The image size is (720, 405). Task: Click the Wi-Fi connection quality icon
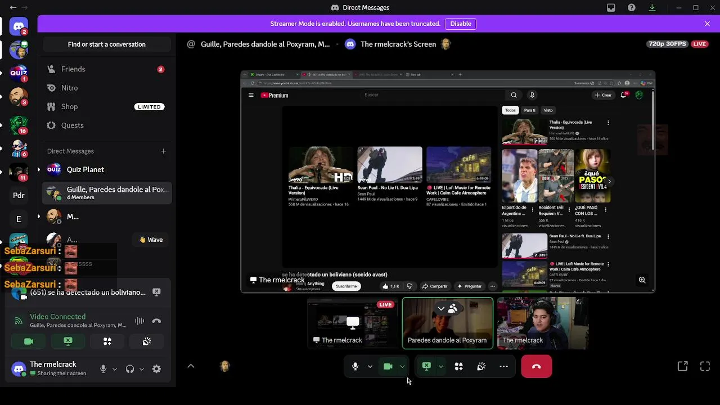(x=19, y=321)
